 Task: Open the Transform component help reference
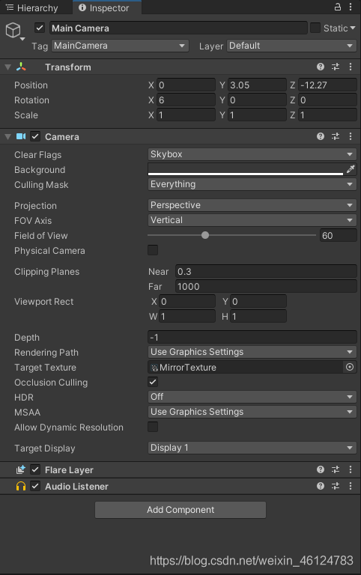pos(321,67)
